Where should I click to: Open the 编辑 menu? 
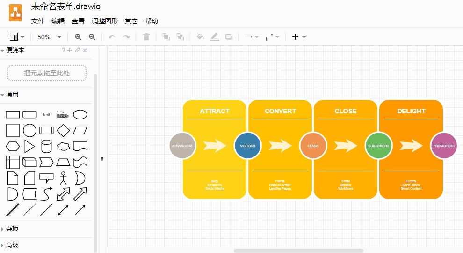pyautogui.click(x=58, y=21)
